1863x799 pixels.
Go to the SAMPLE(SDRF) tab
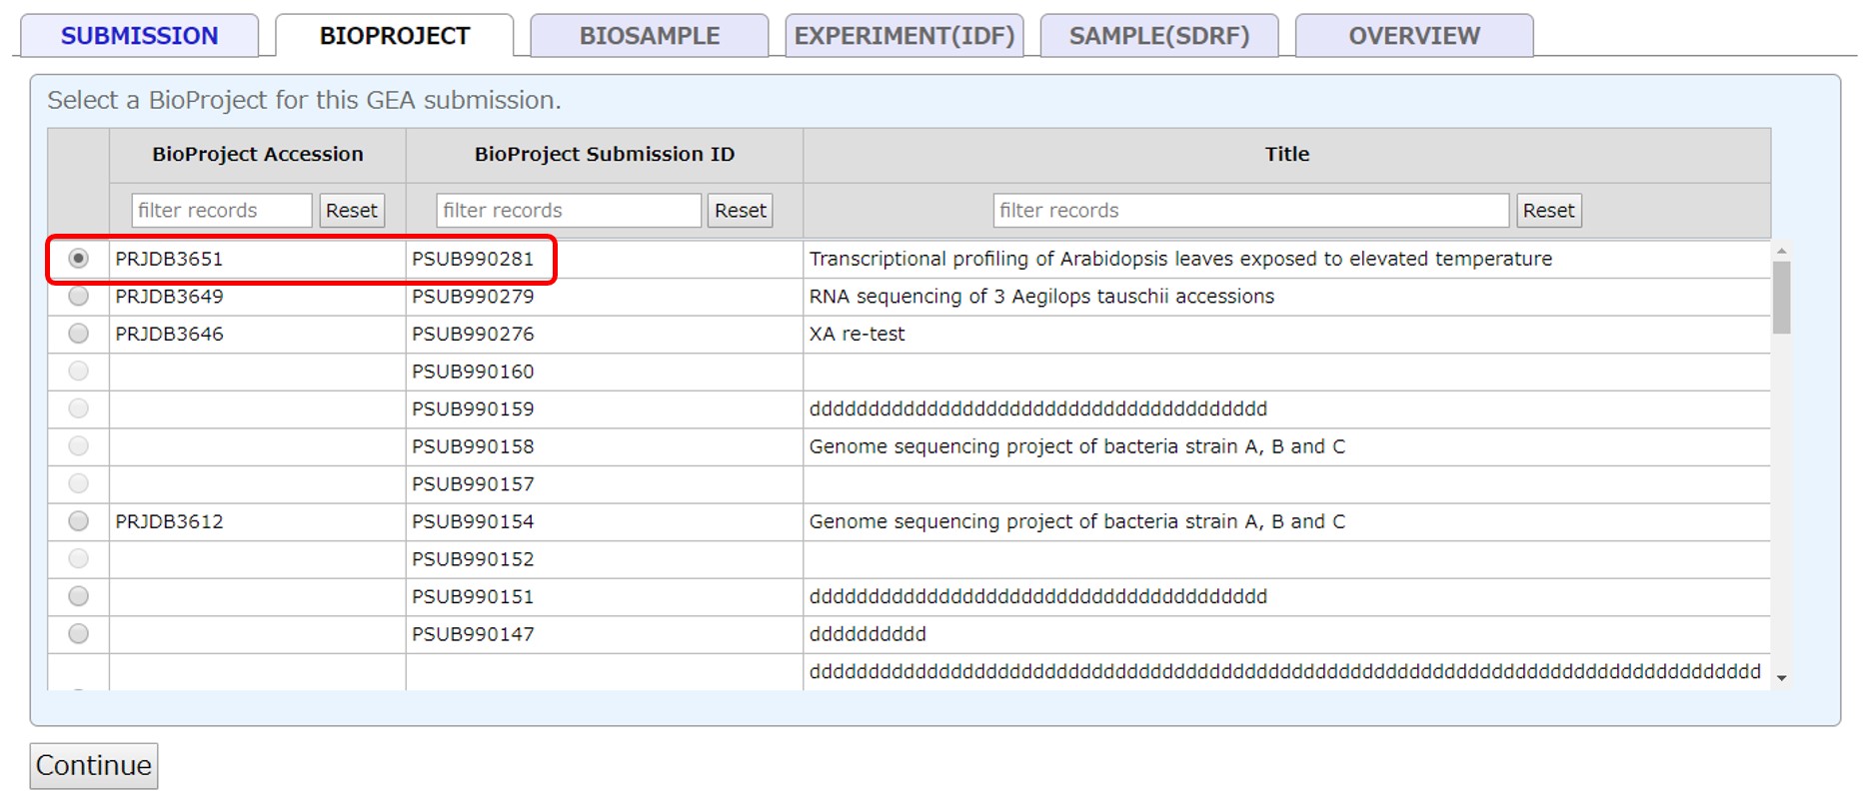coord(1158,36)
